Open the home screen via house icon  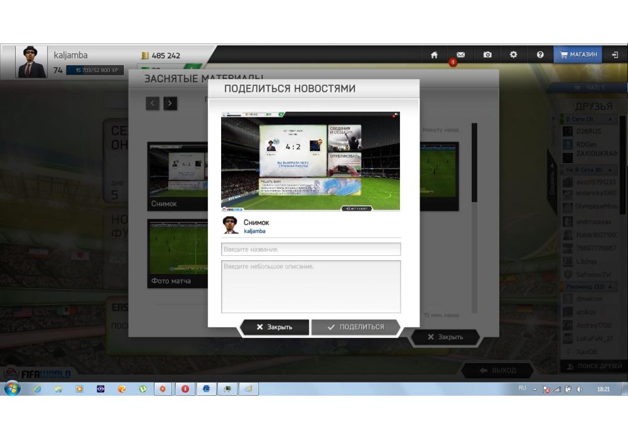[x=434, y=55]
